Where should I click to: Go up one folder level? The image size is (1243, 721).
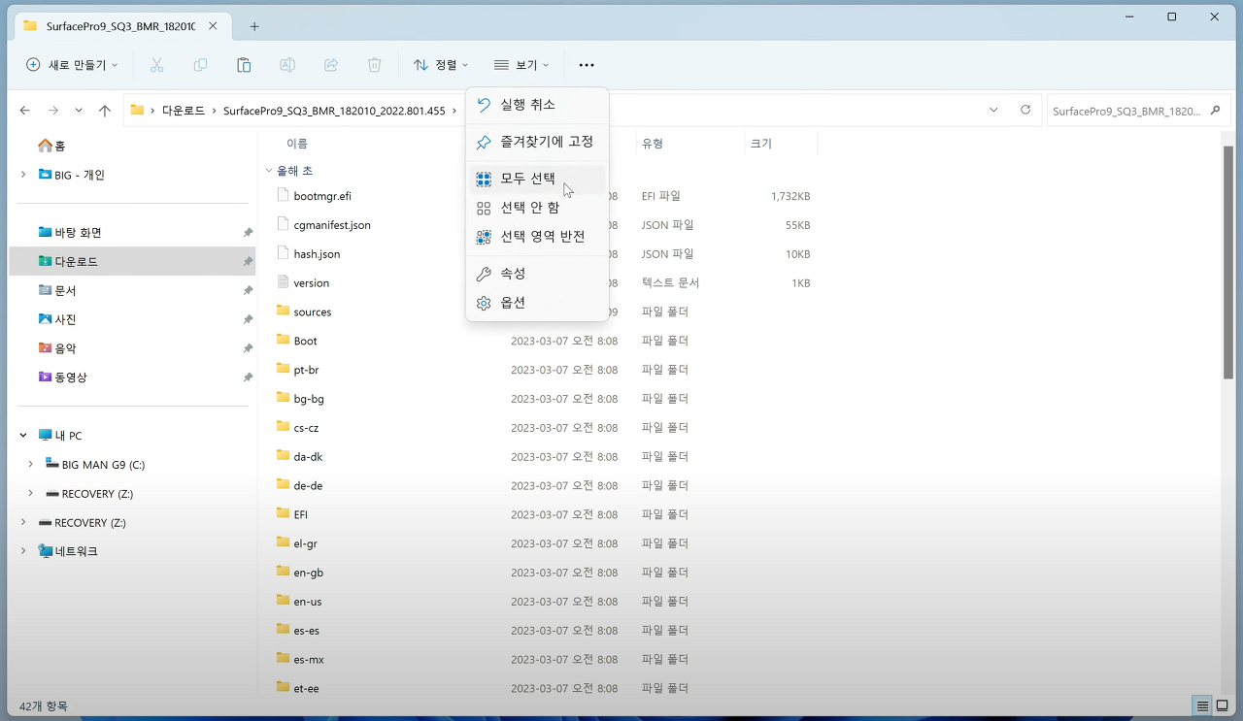(105, 111)
